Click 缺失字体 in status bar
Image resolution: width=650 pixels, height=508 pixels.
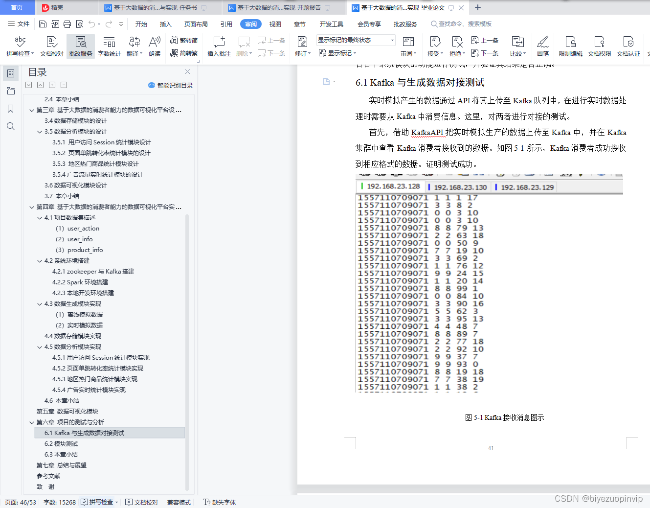[219, 502]
